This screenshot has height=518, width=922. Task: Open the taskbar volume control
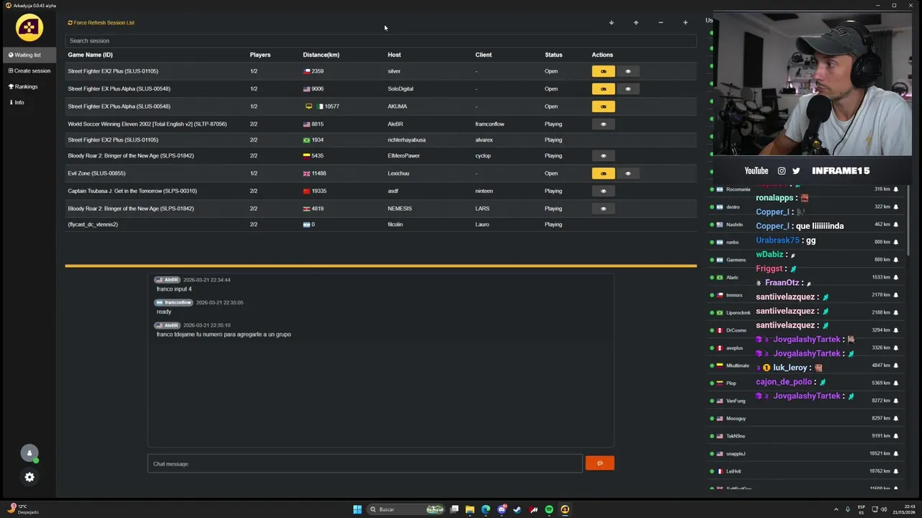coord(884,509)
